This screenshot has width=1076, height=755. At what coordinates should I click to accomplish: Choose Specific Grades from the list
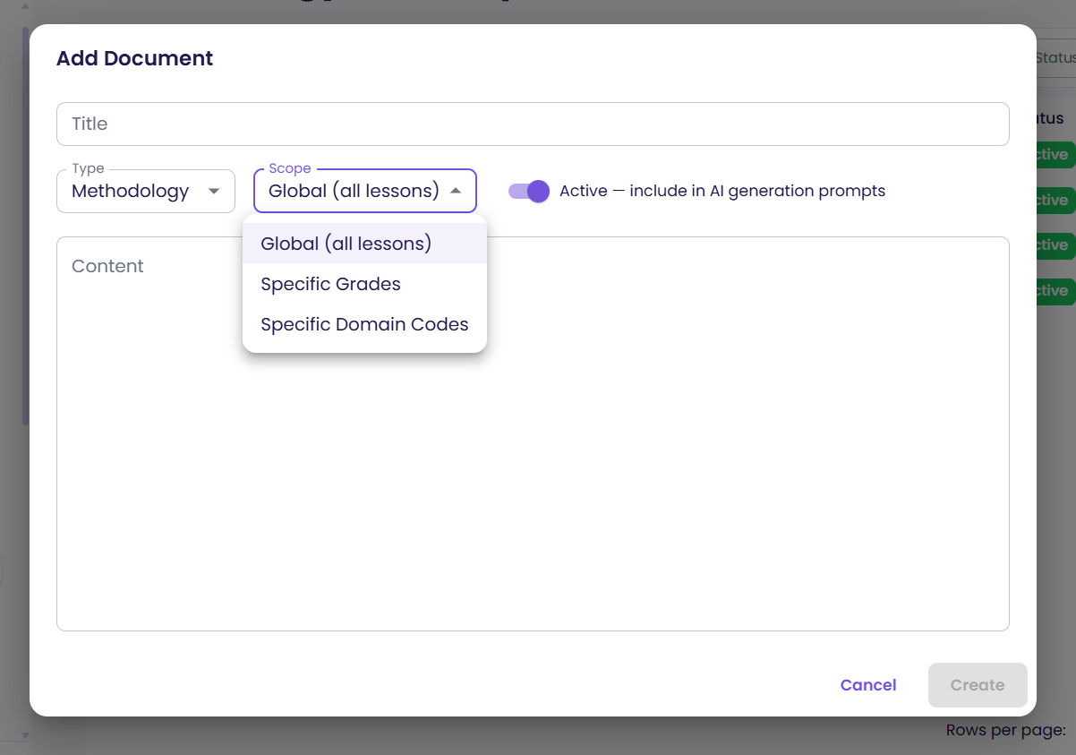(364, 284)
